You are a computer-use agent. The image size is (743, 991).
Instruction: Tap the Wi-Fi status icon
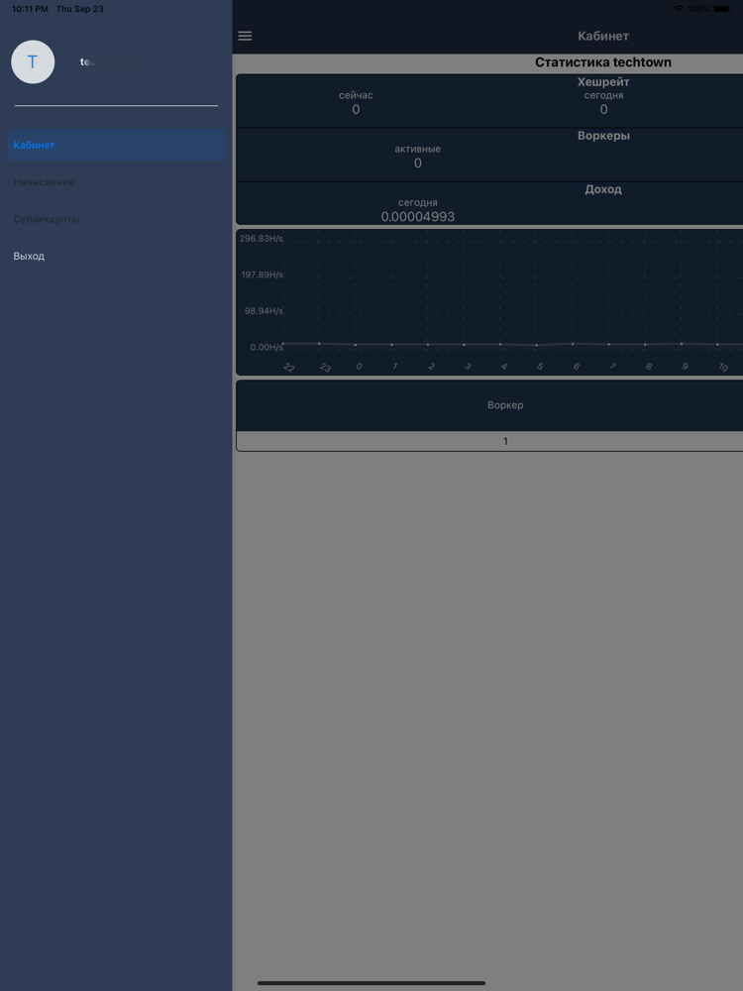679,9
